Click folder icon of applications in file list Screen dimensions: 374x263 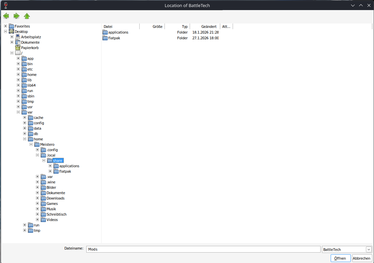[x=105, y=32]
